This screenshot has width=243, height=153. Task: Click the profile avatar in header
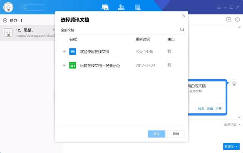[8, 7]
